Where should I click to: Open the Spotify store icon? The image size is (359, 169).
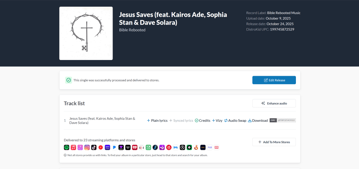pos(67,148)
